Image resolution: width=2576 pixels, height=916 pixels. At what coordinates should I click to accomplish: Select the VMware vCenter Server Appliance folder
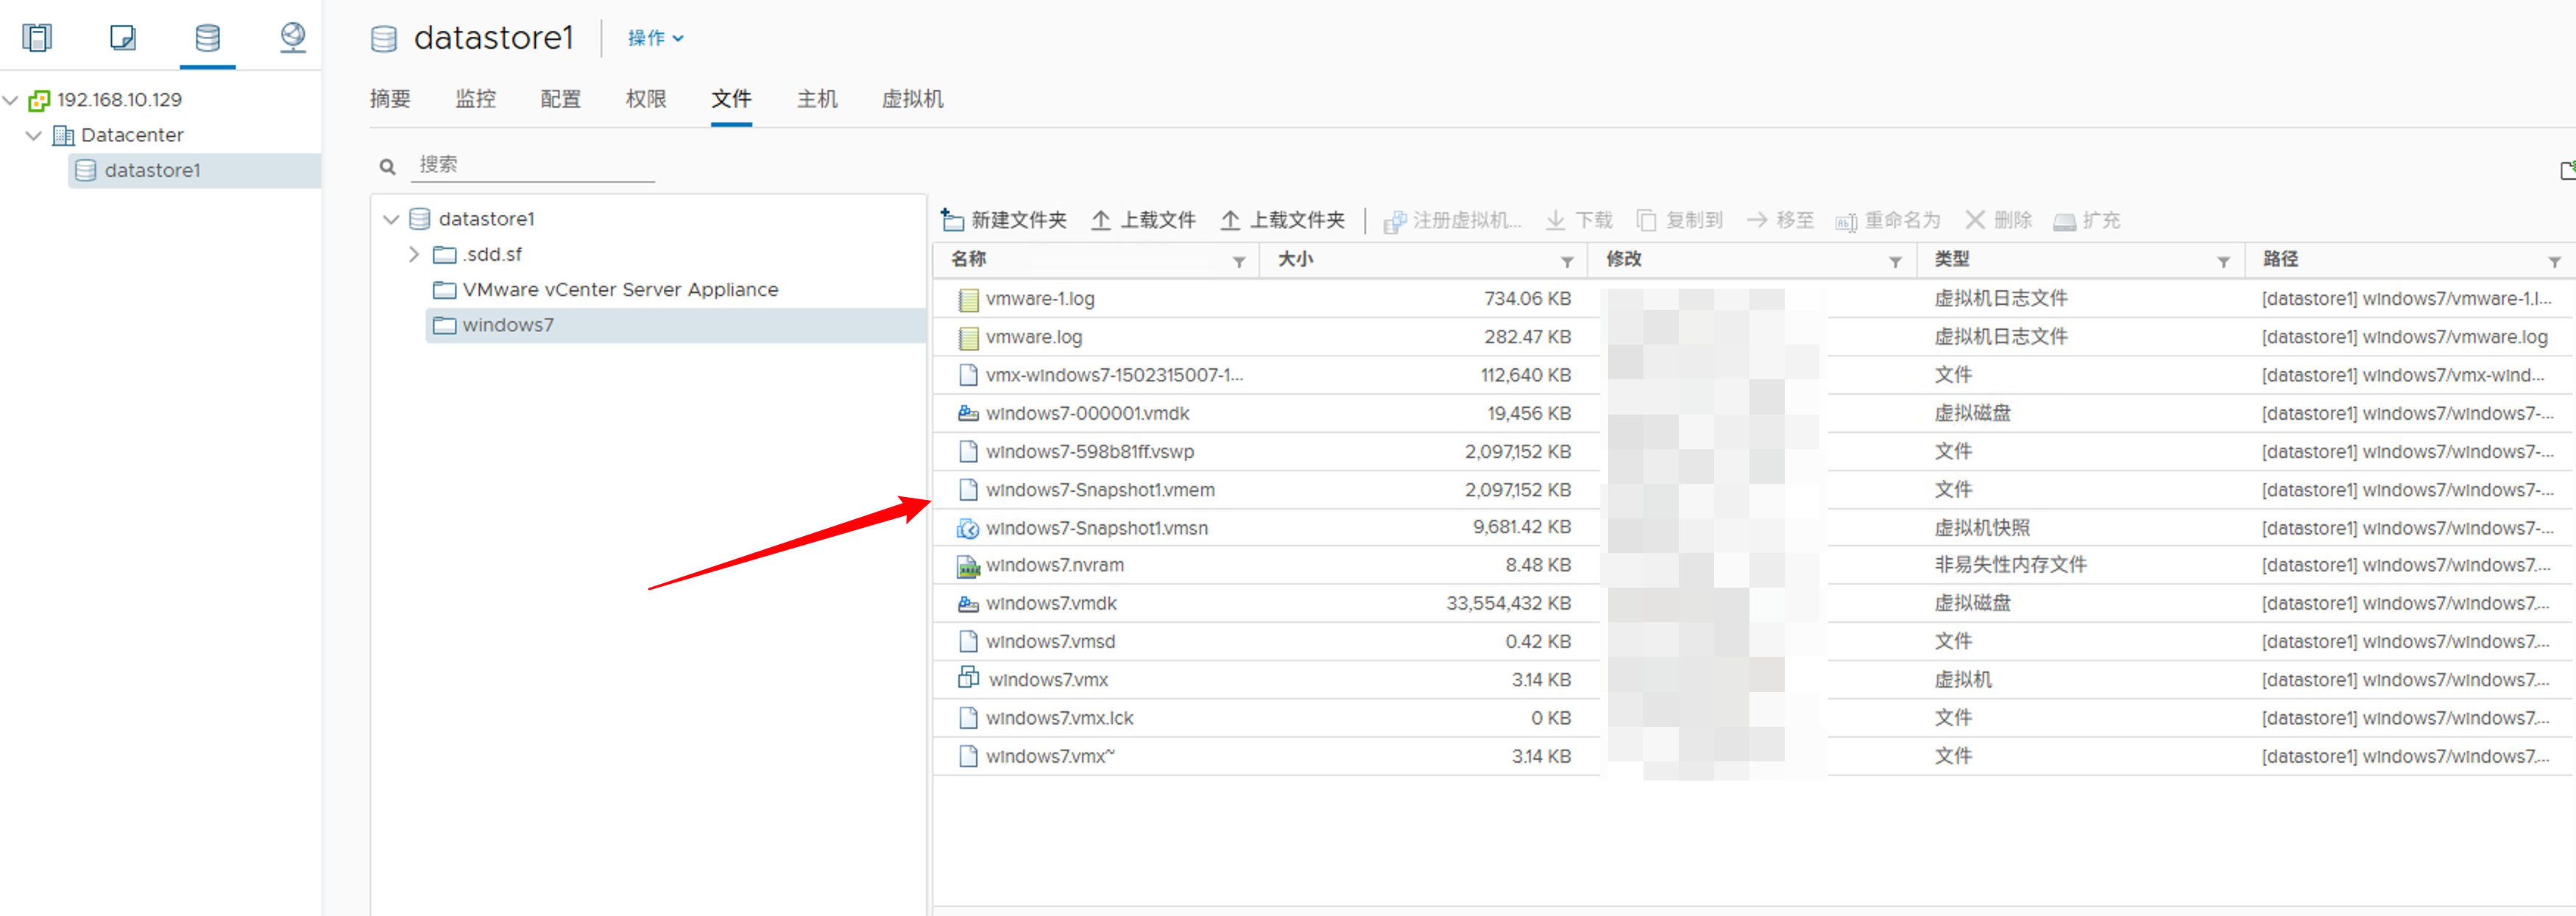click(619, 289)
